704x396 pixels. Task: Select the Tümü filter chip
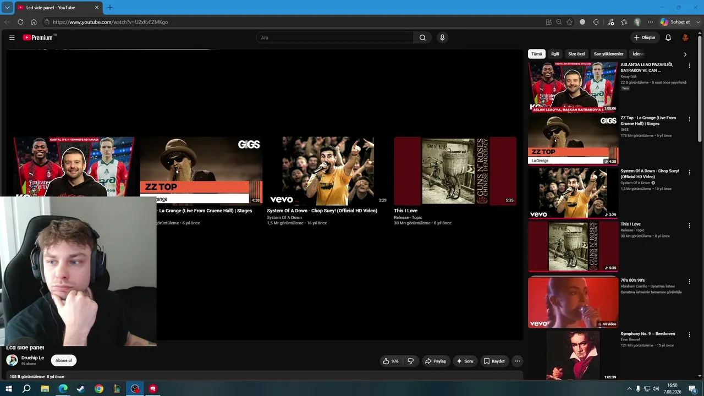point(536,54)
